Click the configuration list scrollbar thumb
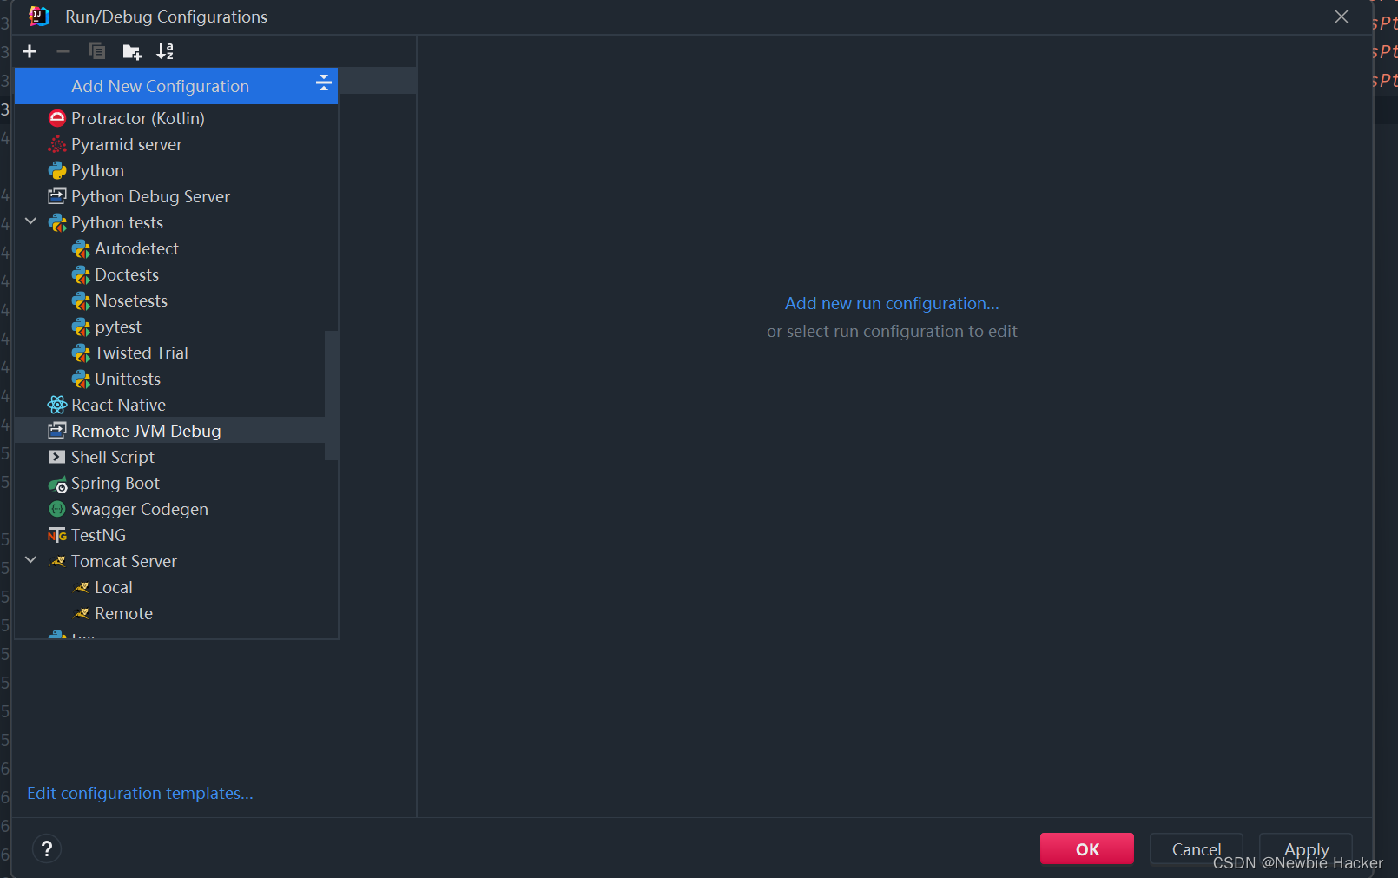 (x=331, y=395)
